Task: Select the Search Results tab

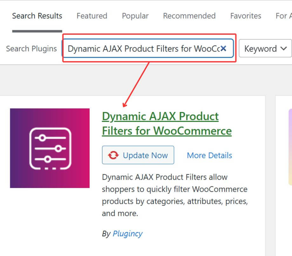Action: coord(37,16)
